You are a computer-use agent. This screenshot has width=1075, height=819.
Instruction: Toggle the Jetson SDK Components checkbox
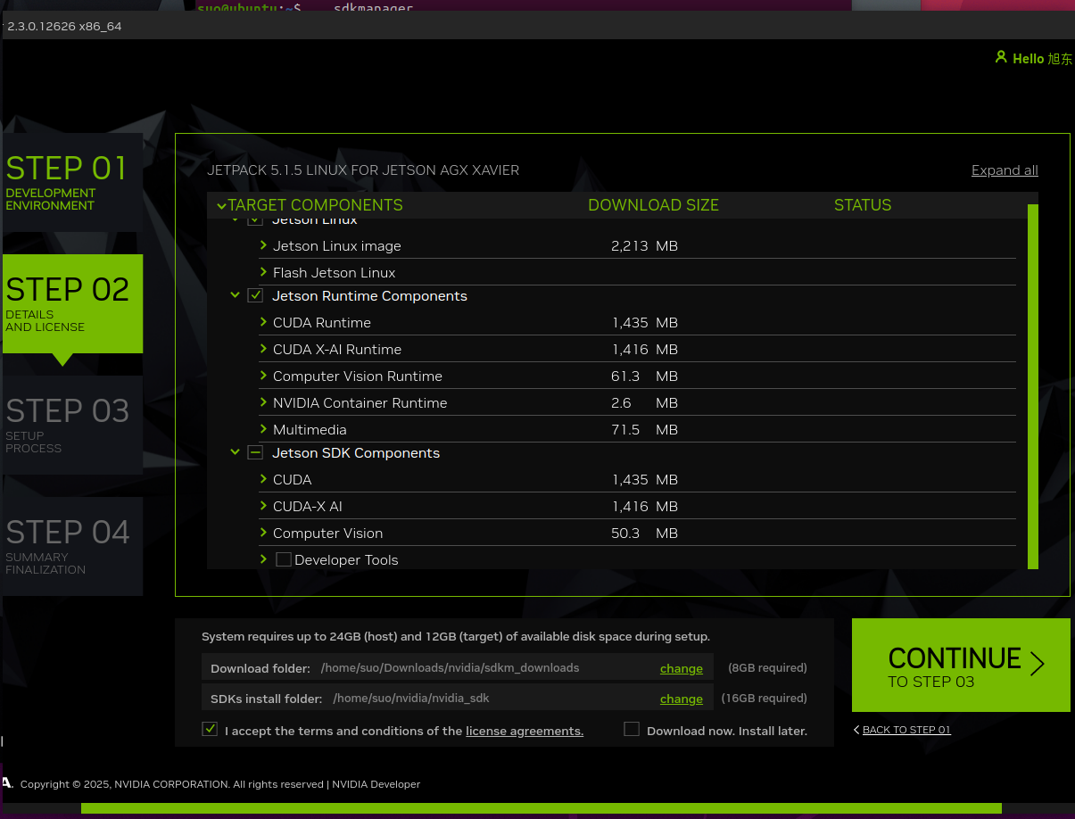[x=255, y=452]
